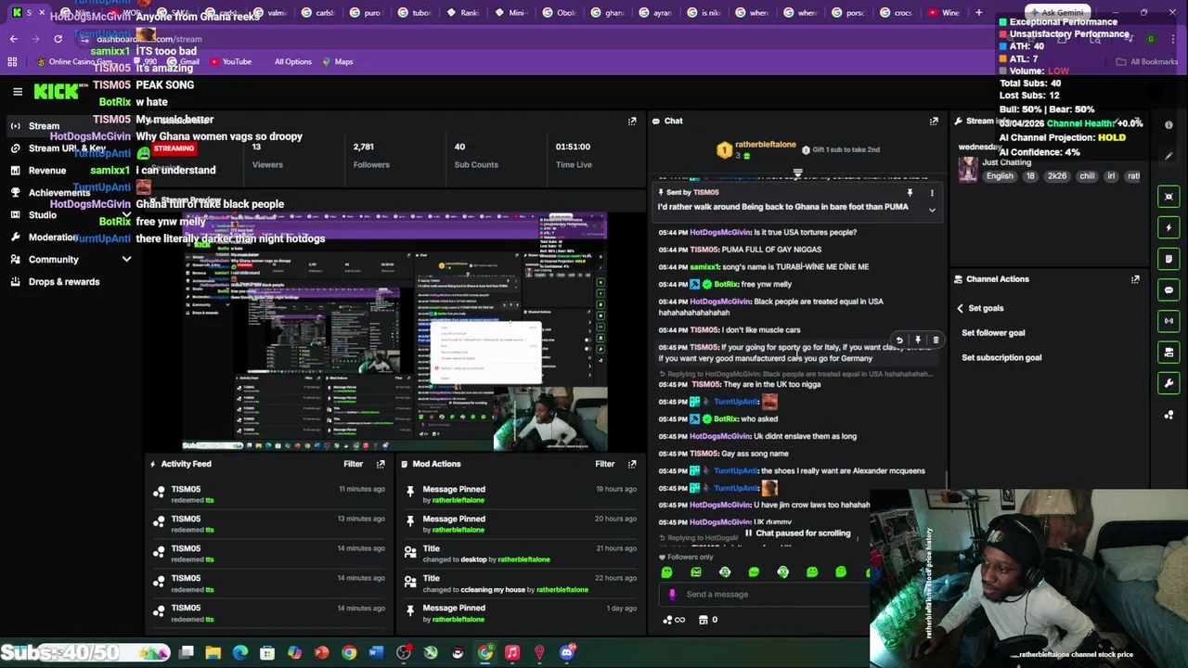Open more options on pinned message

[932, 193]
